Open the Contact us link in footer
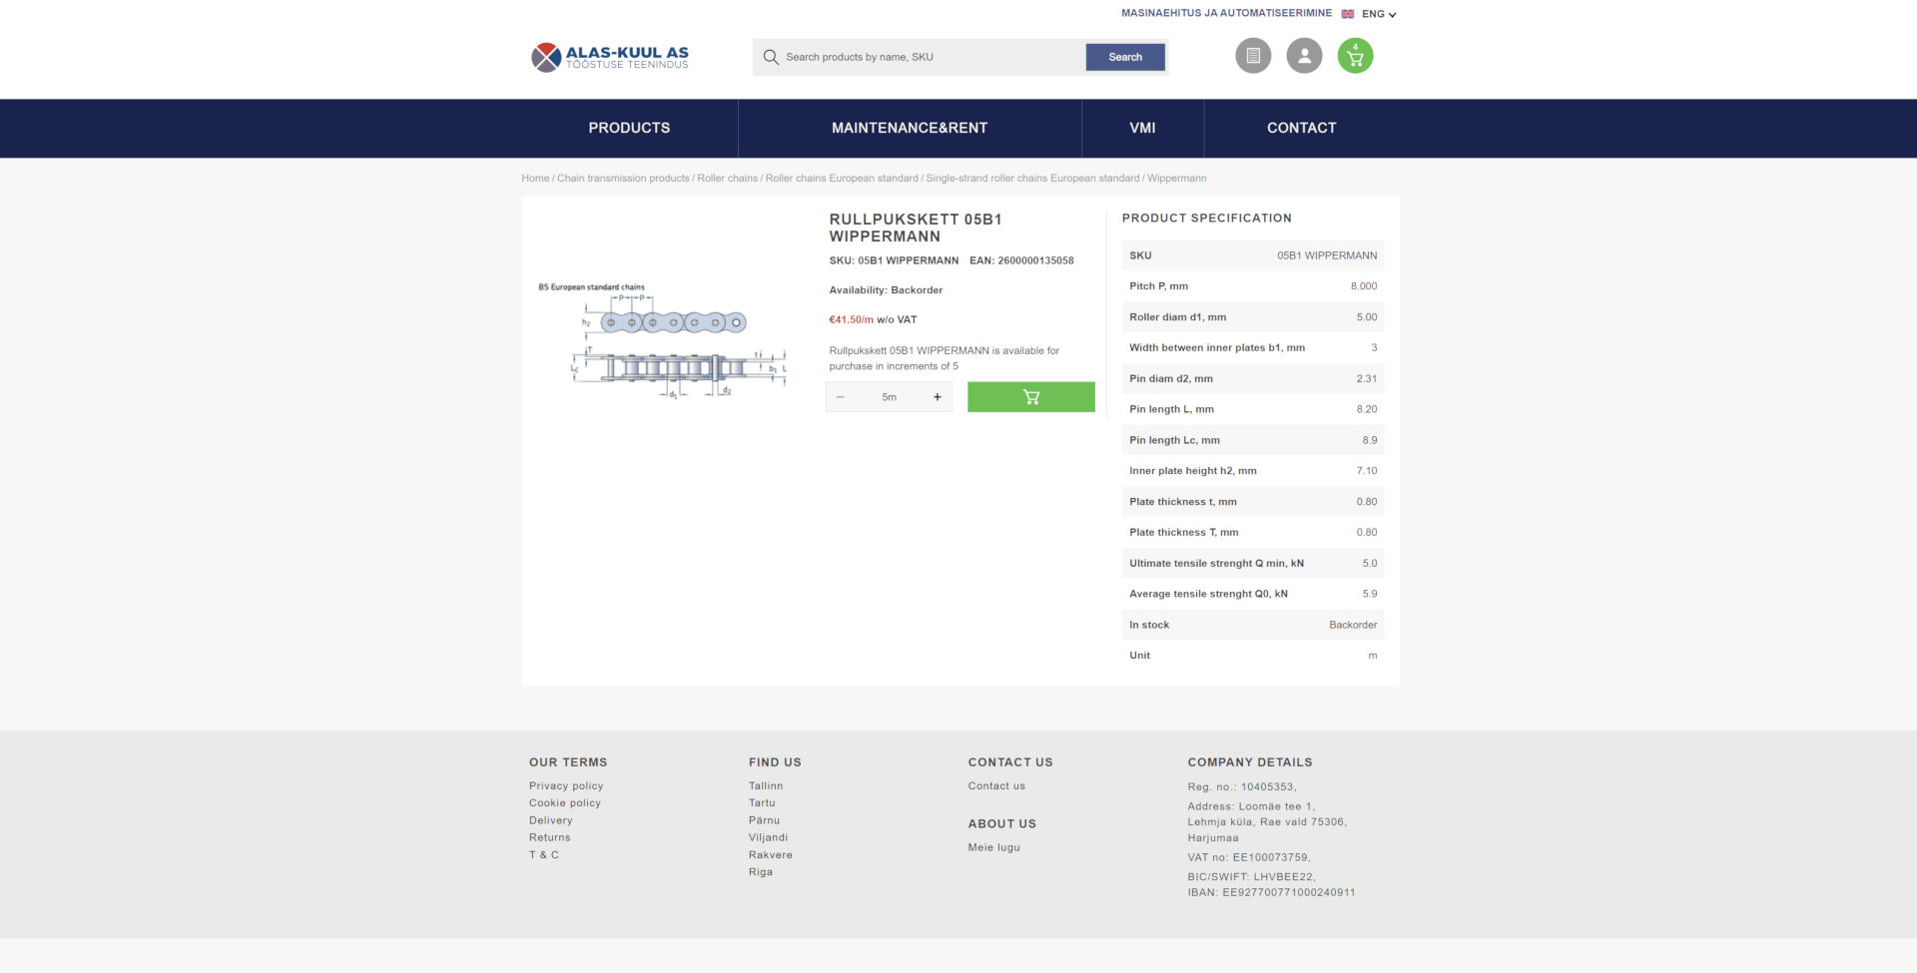 pos(995,785)
